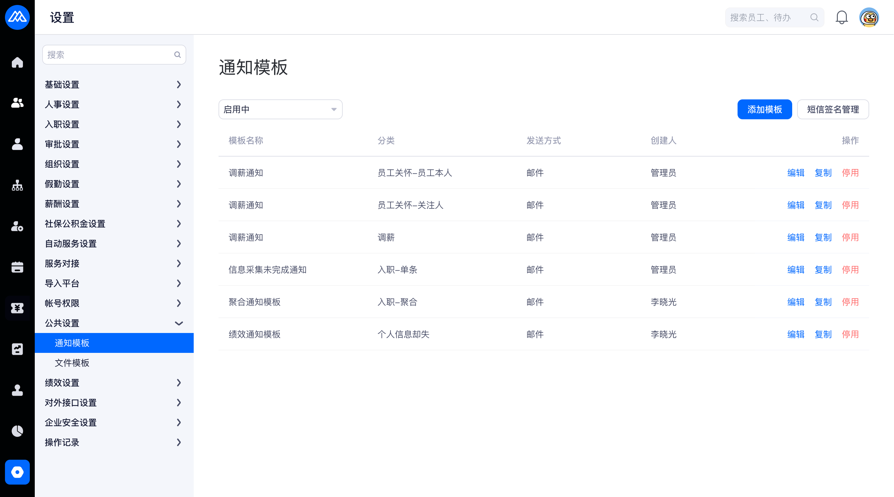Click the blue settings gear icon

(x=17, y=472)
